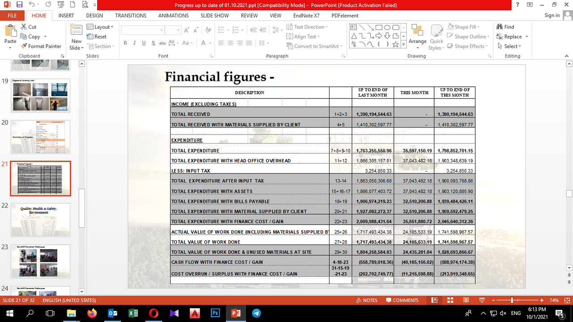Center the paragraph text
Image resolution: width=573 pixels, height=322 pixels.
tap(231, 43)
